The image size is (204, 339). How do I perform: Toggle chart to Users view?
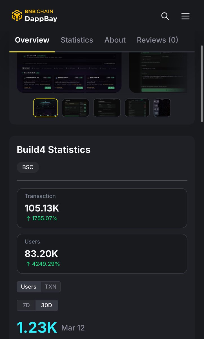click(29, 287)
